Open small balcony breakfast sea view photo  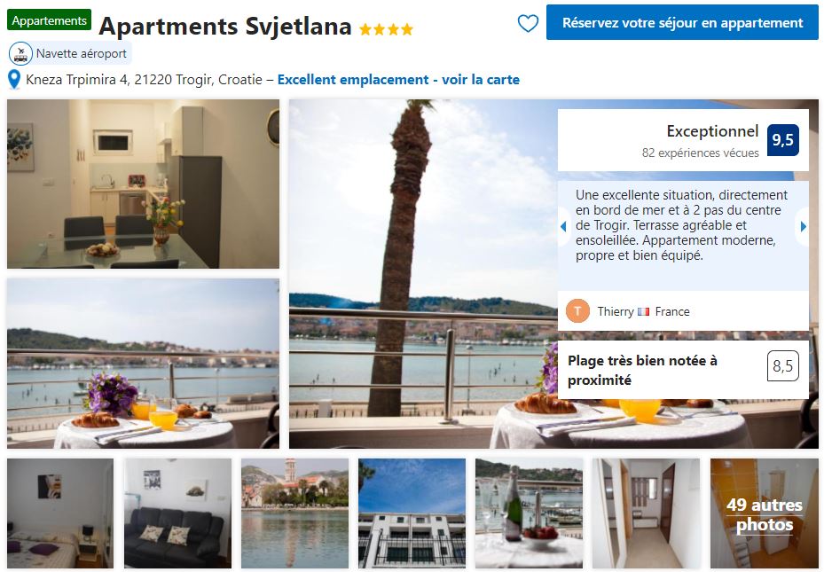pos(143,364)
